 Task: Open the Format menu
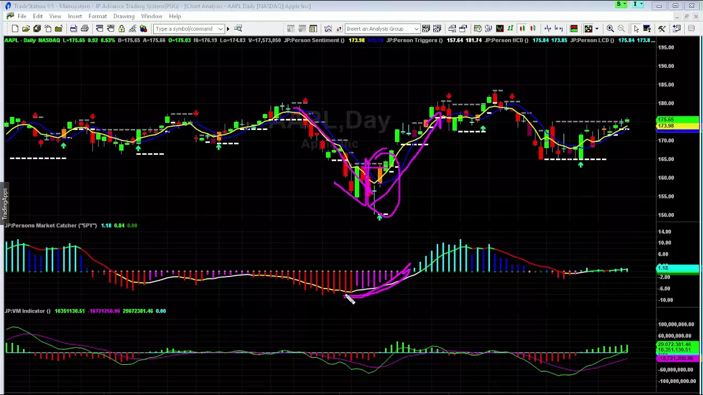(x=97, y=16)
